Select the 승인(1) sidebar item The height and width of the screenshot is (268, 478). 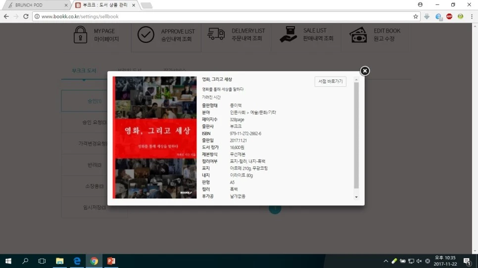pos(85,101)
